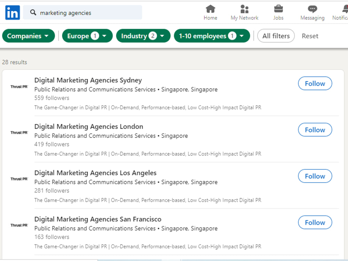Open the Jobs briefcase icon
This screenshot has height=261, width=348.
click(x=278, y=9)
